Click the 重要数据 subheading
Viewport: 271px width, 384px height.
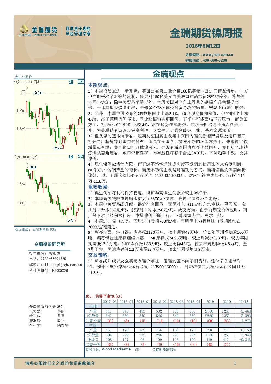pos(98,187)
